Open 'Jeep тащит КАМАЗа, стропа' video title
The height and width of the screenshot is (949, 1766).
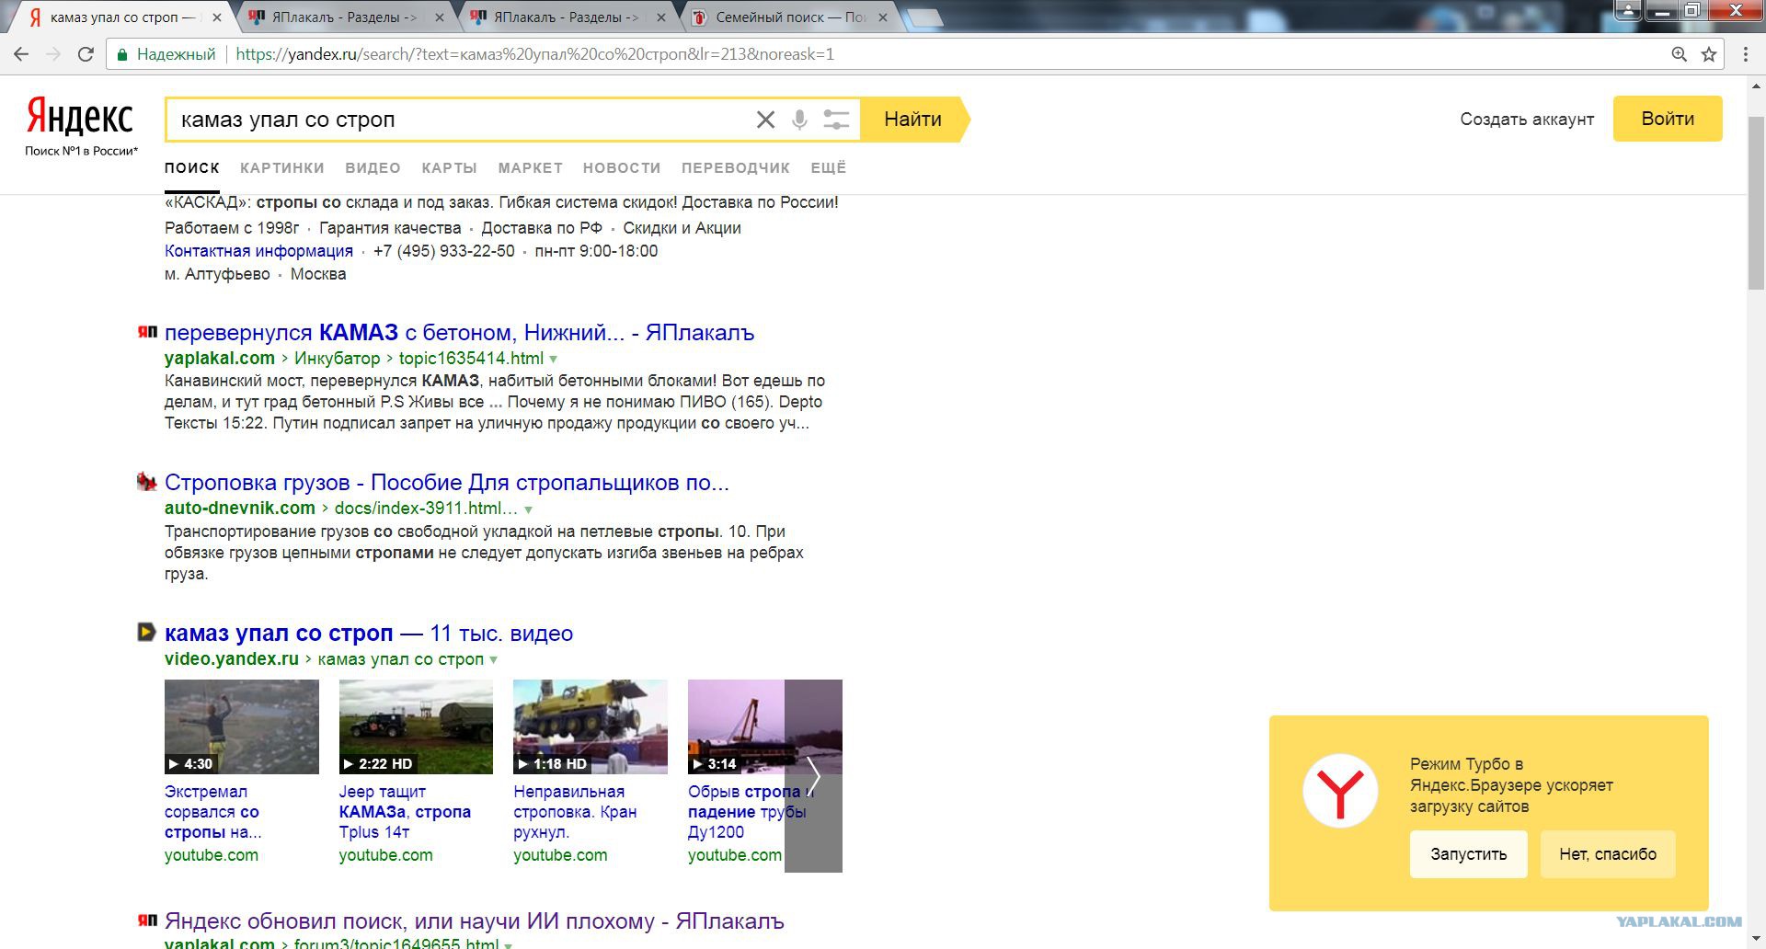pos(405,812)
